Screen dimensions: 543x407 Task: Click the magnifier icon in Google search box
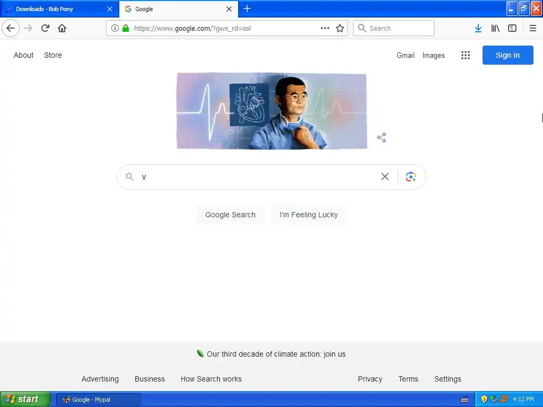129,177
